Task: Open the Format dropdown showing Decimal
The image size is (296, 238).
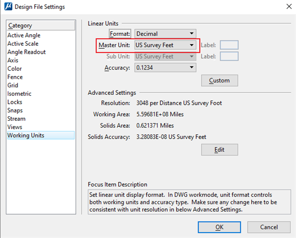Action: pos(165,34)
